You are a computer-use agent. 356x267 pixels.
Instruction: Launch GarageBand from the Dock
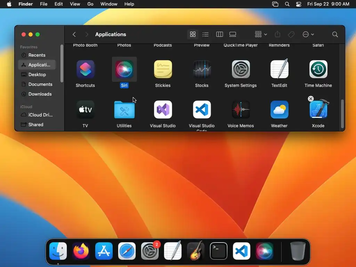tap(196, 251)
